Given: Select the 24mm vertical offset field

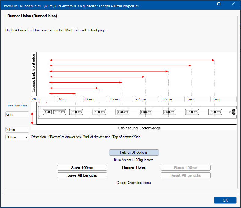Looking at the screenshot, I should pos(17,130).
